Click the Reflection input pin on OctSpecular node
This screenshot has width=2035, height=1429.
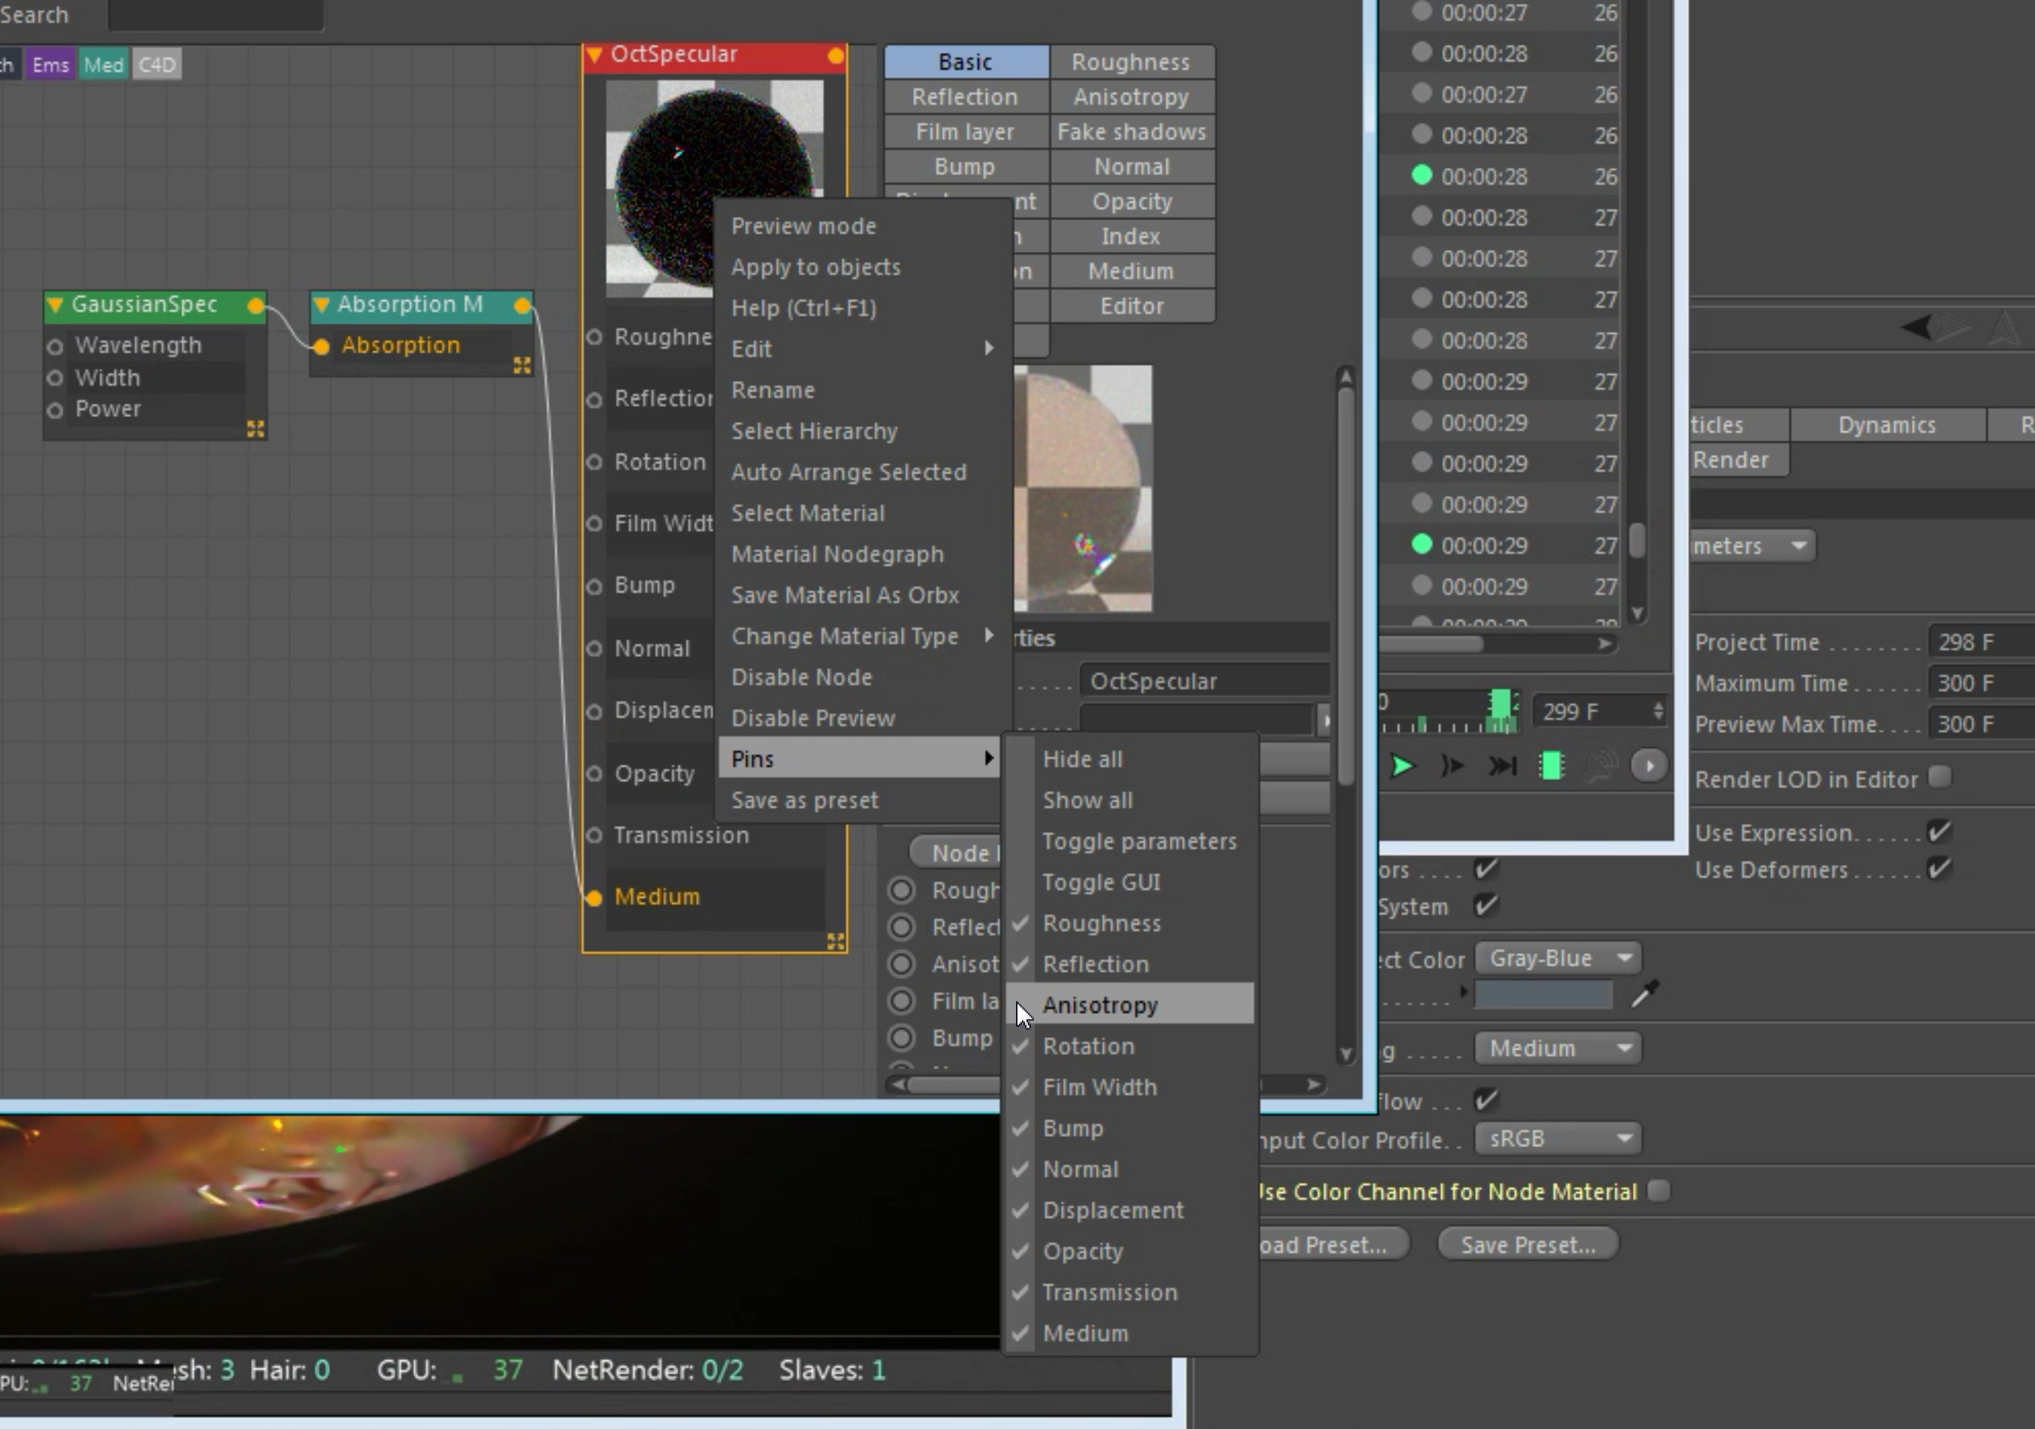click(x=594, y=400)
